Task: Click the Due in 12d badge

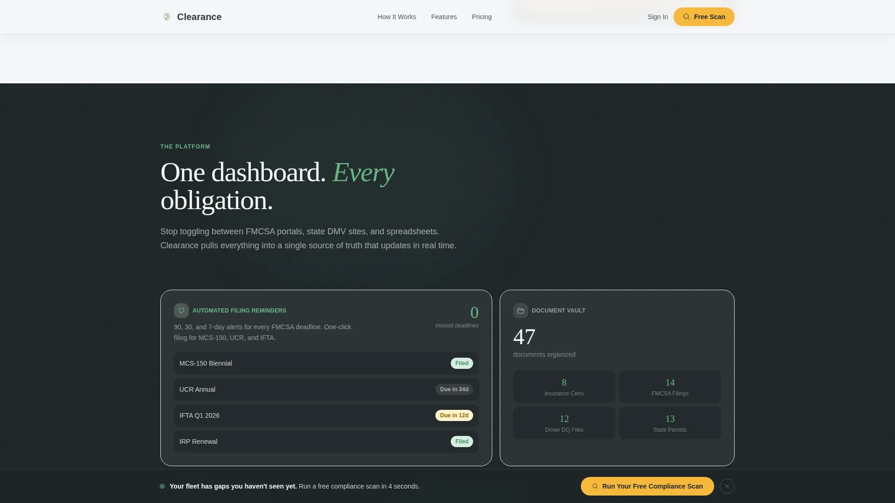Action: (454, 415)
